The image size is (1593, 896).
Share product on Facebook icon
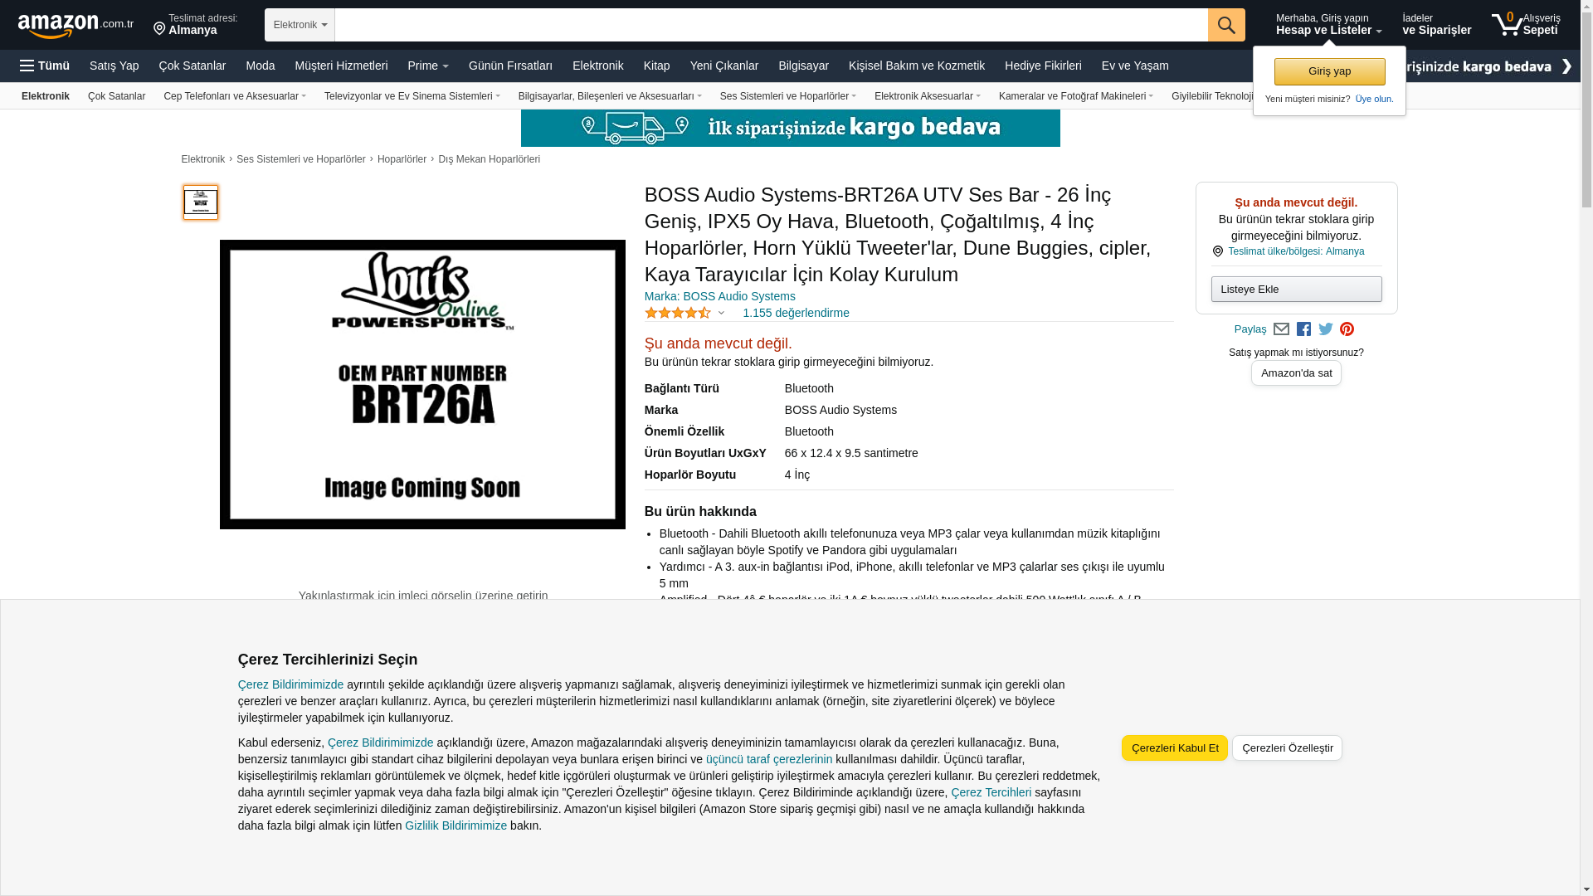click(x=1303, y=329)
